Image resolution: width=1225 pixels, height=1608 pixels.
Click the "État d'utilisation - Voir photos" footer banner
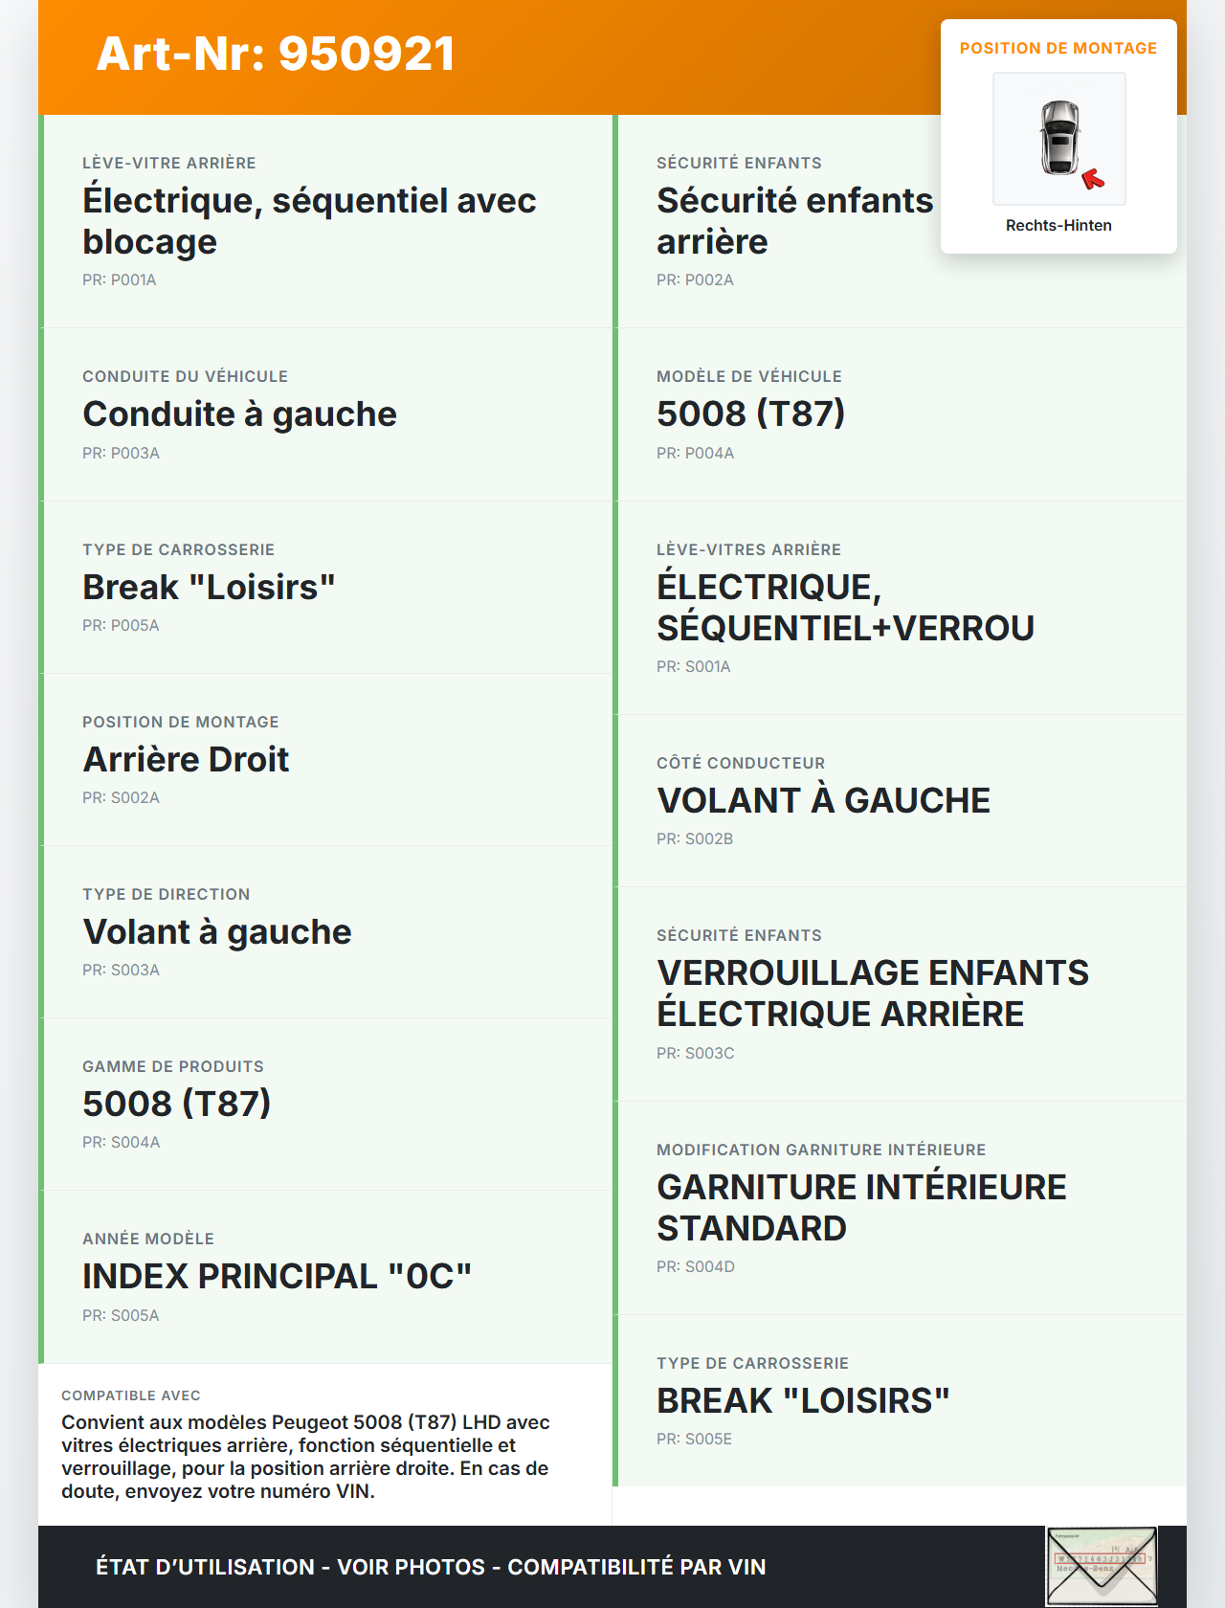coord(431,1567)
